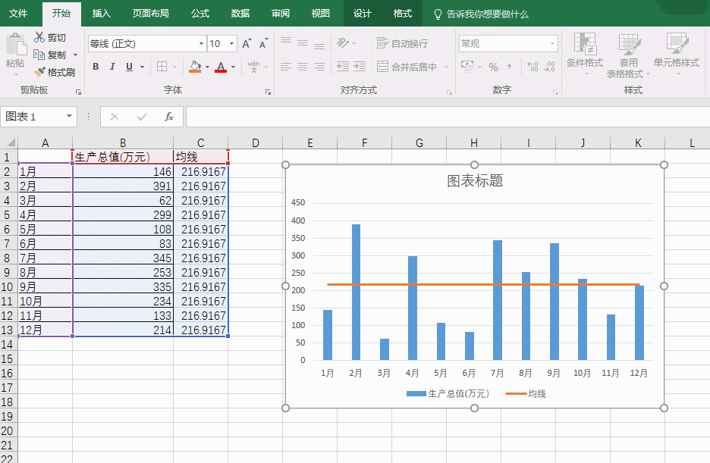The width and height of the screenshot is (710, 463).
Task: Expand the number format 常规 dropdown
Action: (551, 44)
